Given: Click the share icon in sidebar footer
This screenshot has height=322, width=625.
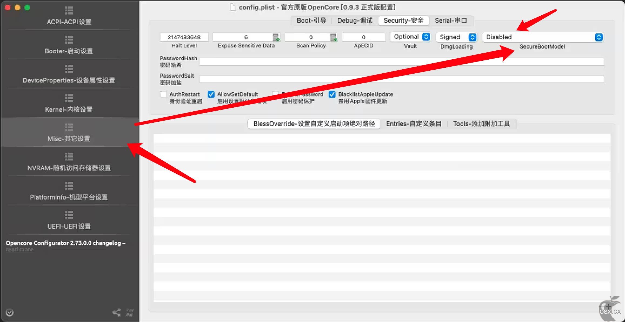Looking at the screenshot, I should [x=117, y=313].
